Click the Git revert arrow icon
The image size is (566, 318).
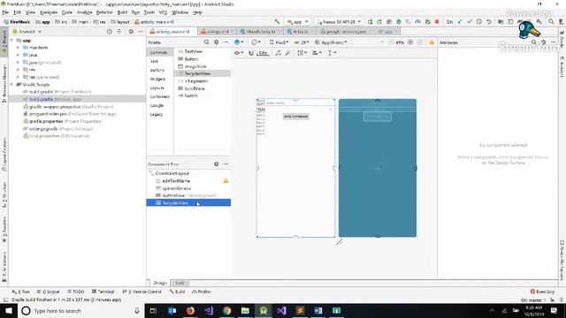[488, 21]
